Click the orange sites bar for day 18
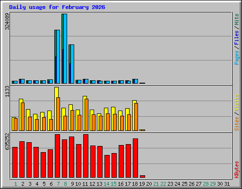Screen dimensions: 242x189 pos(136,117)
